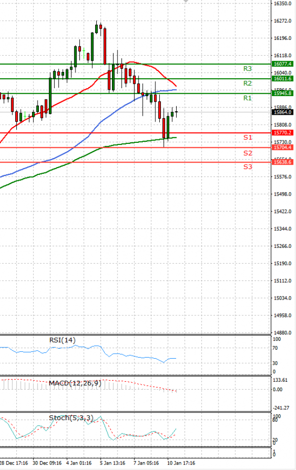This screenshot has width=296, height=470.
Task: Click the 16272.0 price axis value
Action: pos(283,21)
